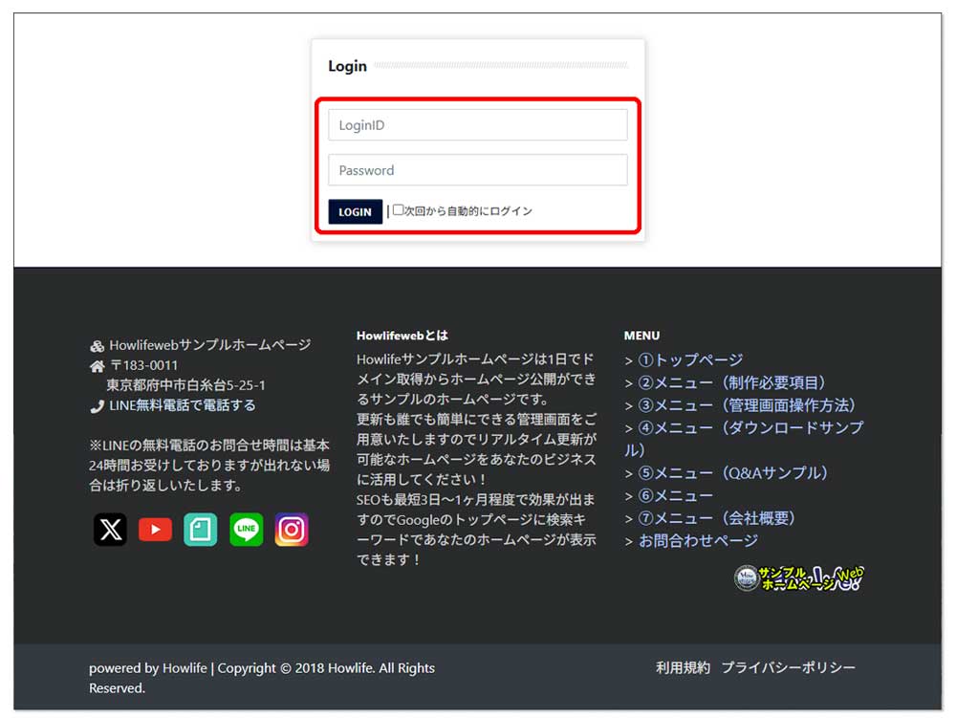Open プライバシーポリシー footer link
The image size is (956, 718).
[788, 668]
